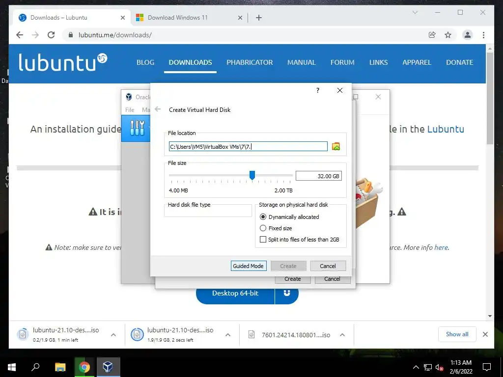Open the DONATE menu item
The image size is (503, 377).
coord(459,62)
